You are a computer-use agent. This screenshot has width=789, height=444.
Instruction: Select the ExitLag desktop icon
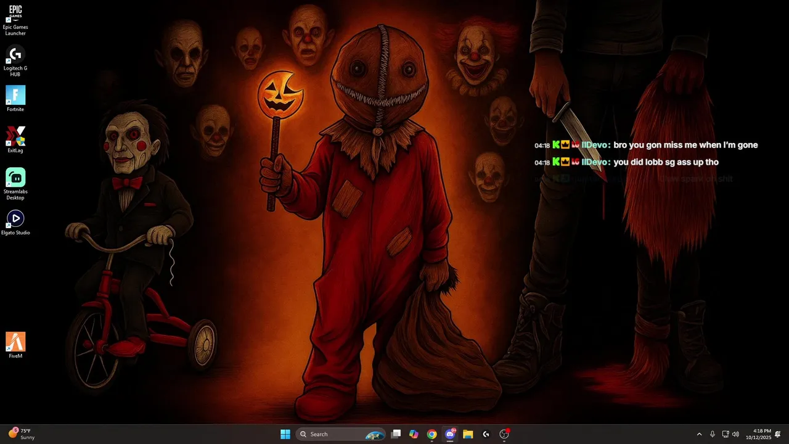click(15, 140)
